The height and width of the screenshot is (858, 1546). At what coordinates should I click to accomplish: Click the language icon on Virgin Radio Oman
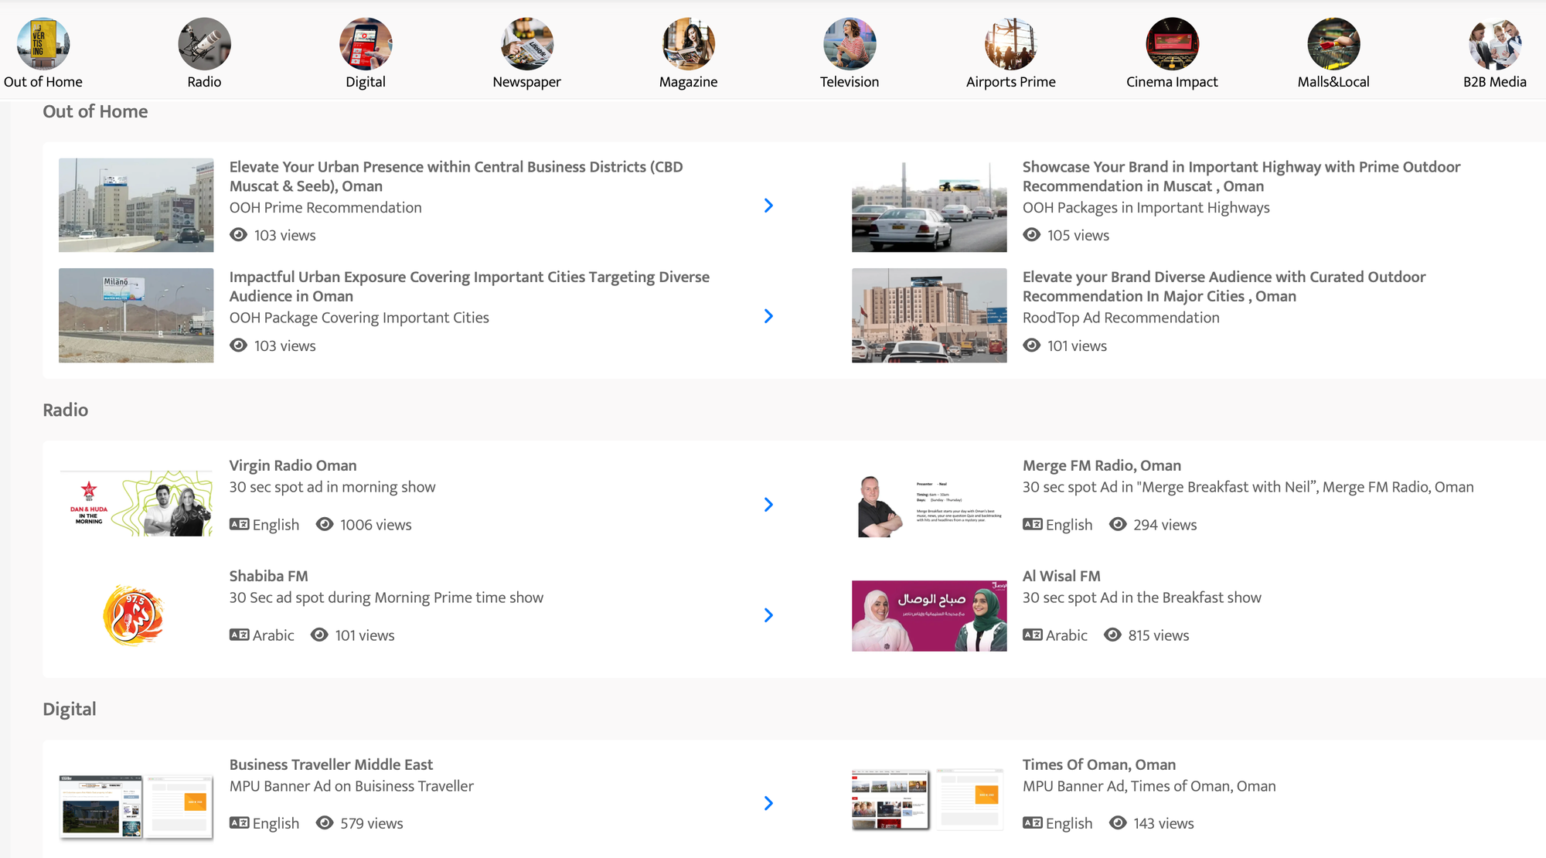(x=239, y=524)
